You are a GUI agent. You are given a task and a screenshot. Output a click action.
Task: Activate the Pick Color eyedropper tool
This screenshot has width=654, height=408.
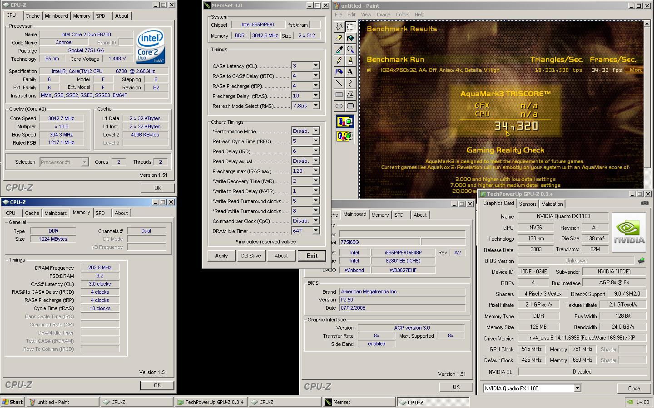[x=339, y=49]
